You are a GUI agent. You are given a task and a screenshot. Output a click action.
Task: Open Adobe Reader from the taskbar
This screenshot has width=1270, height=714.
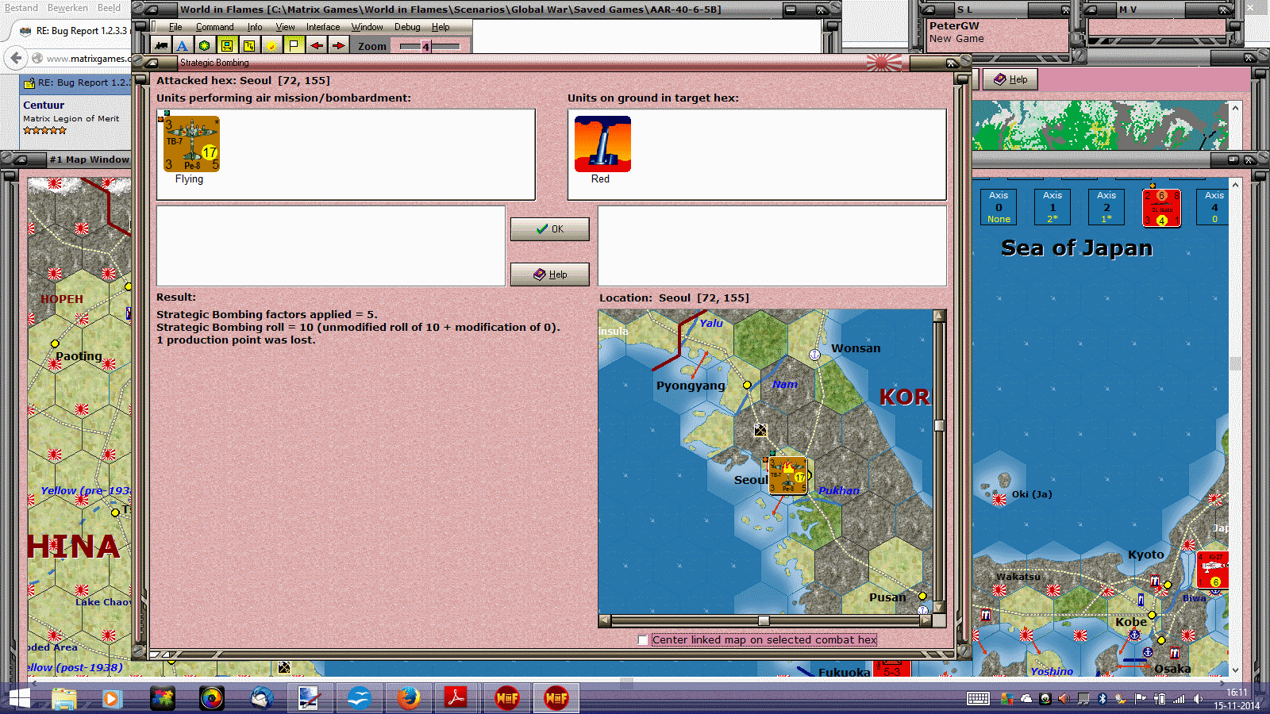coord(457,698)
